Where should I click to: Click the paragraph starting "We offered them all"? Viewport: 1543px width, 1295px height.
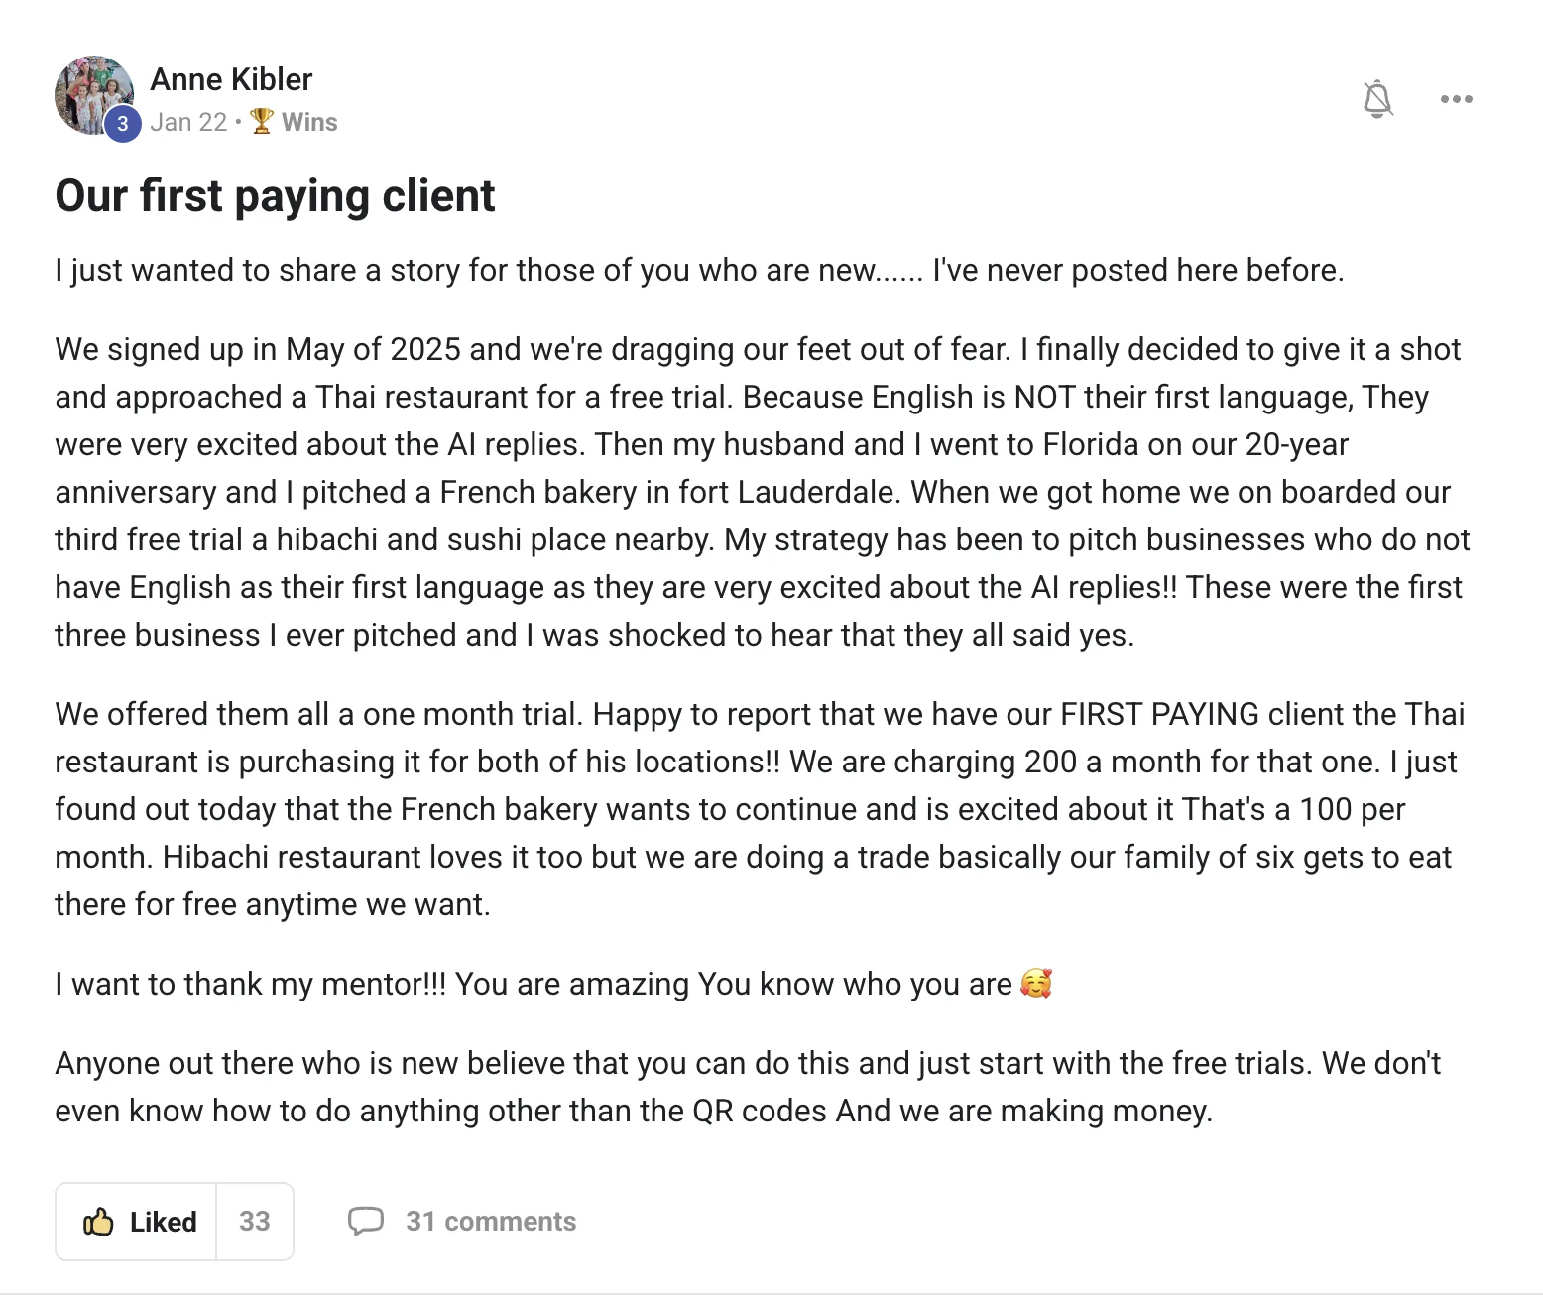tap(760, 809)
